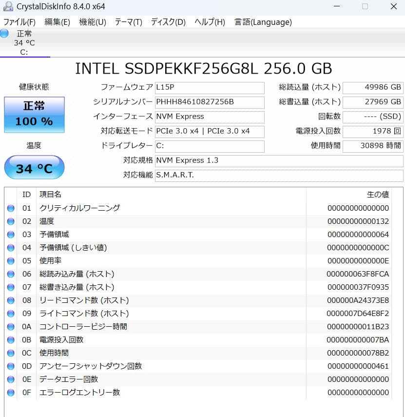Image resolution: width=405 pixels, height=417 pixels.
Task: Click the temperature indicator showing 34 °C
Action: [x=34, y=167]
